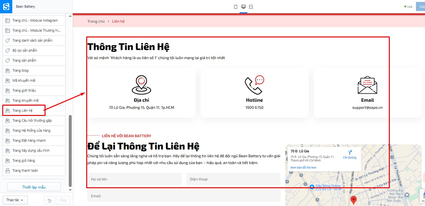Select Mã khuyến mãi item
The image size is (425, 206).
(34, 80)
